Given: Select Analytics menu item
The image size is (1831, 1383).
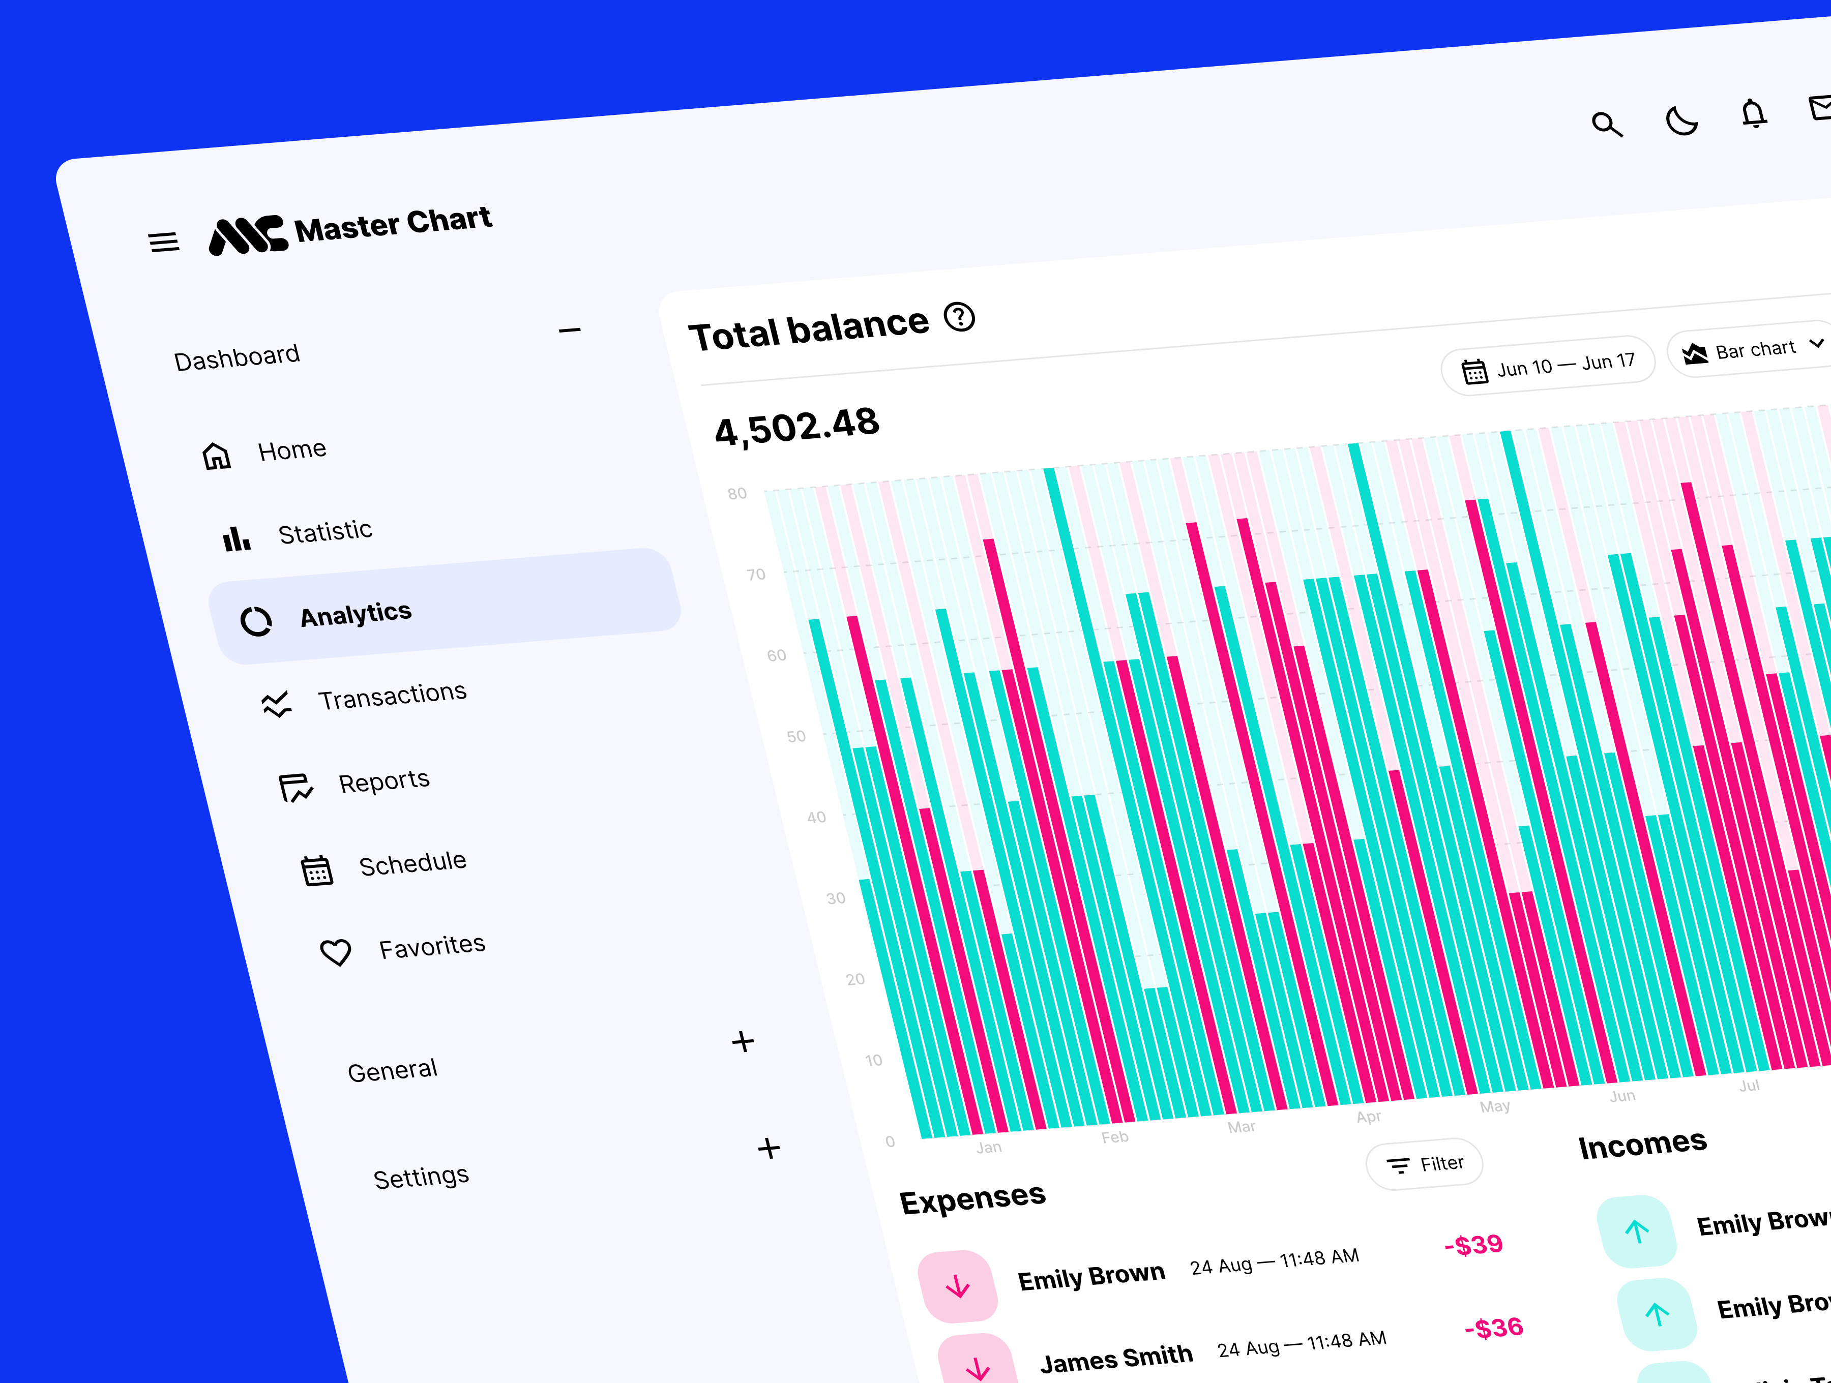Looking at the screenshot, I should click(445, 606).
